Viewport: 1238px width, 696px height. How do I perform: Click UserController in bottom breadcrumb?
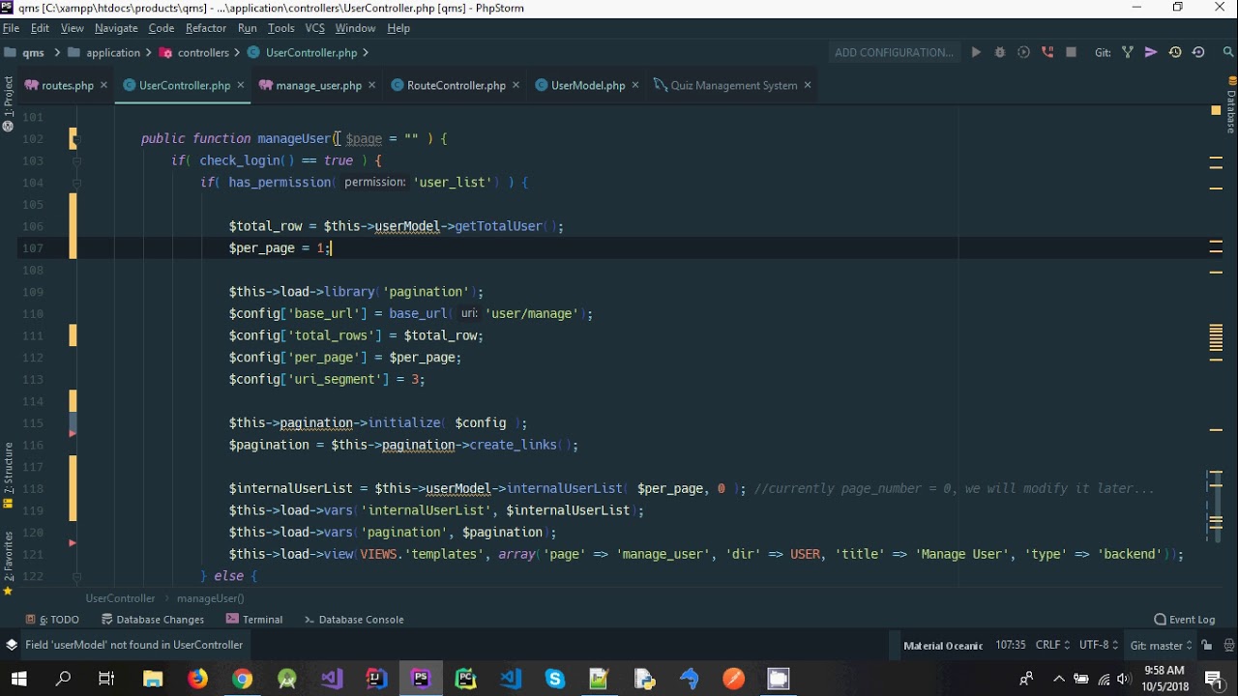[x=120, y=598]
